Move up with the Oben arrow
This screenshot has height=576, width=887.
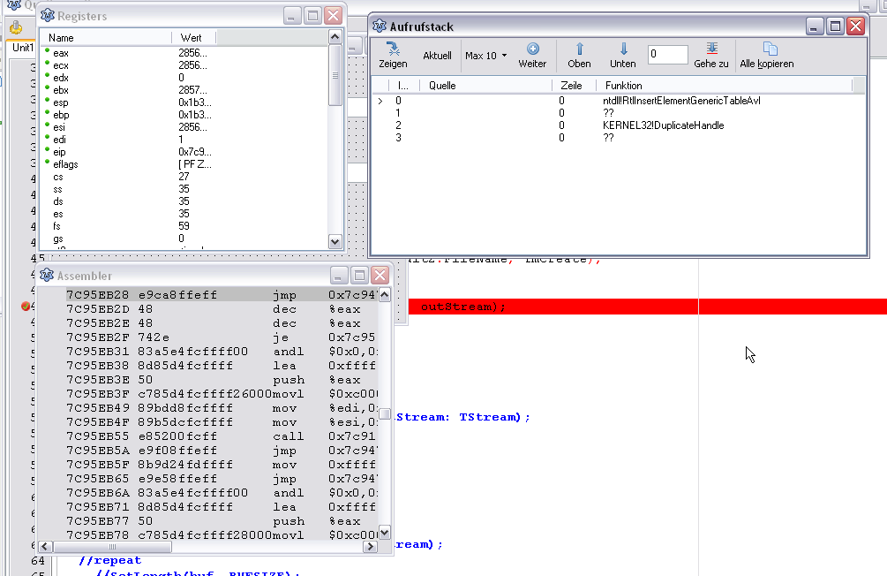click(579, 49)
